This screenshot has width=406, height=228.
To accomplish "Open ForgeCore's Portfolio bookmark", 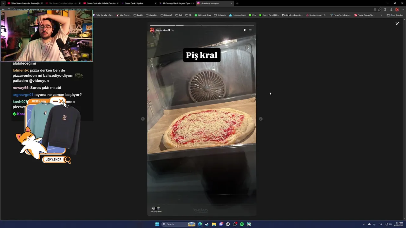I will pyautogui.click(x=340, y=15).
